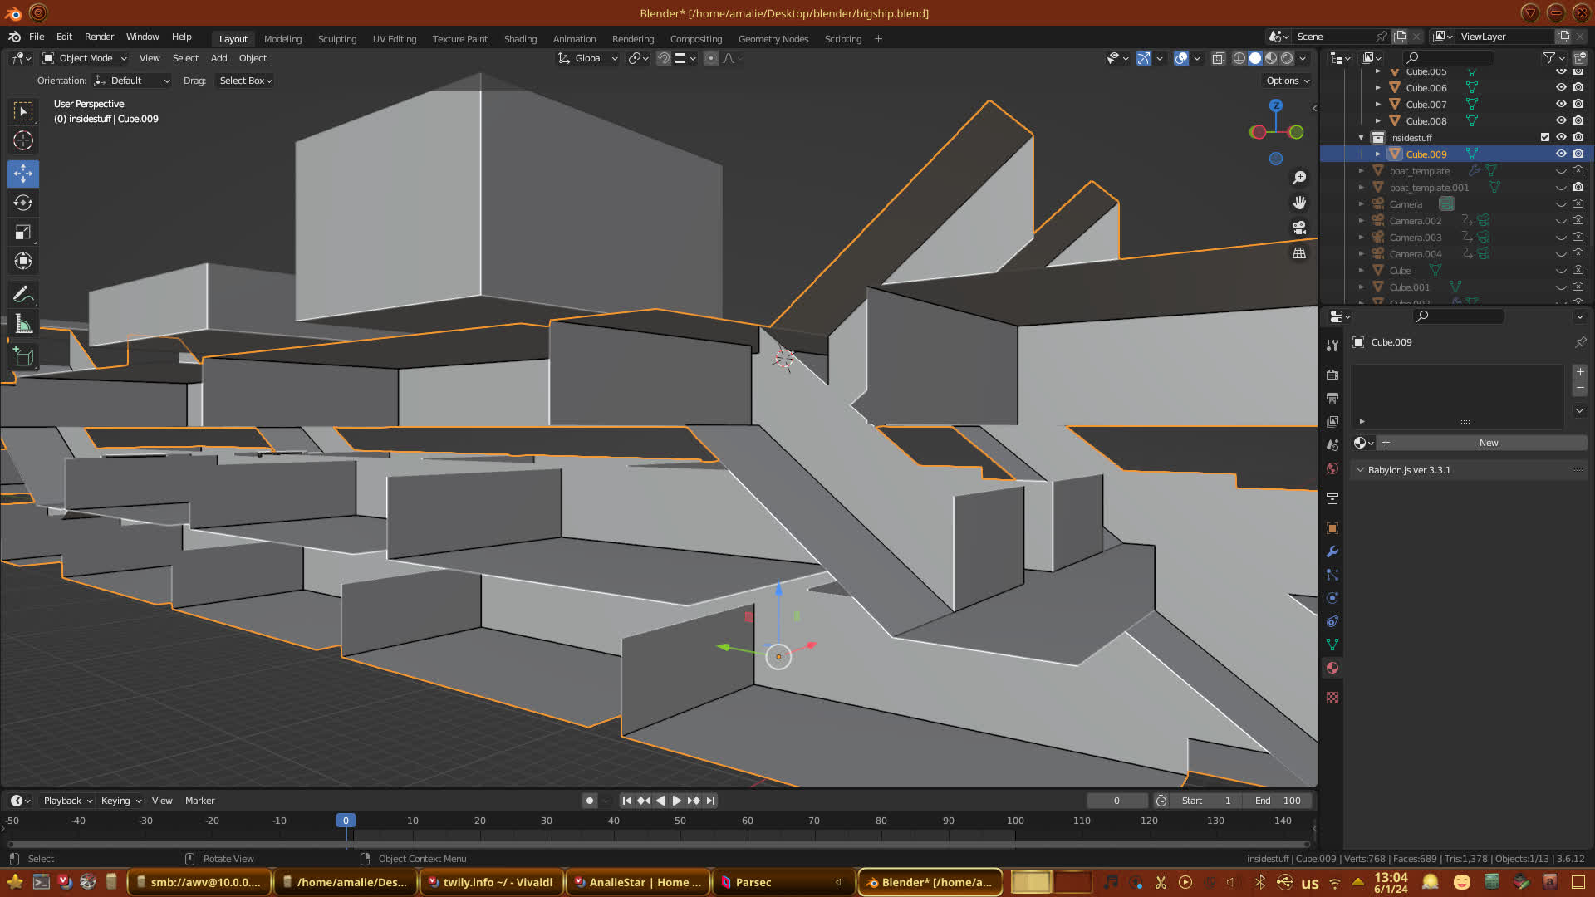Screen dimensions: 1595x897
Task: Click the End frame field
Action: pos(1278,801)
